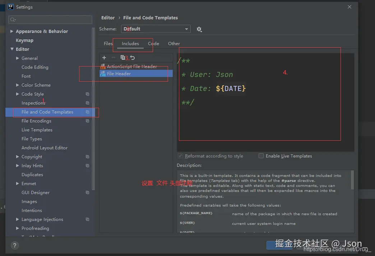Expand the Inlay Hints node

(18, 165)
